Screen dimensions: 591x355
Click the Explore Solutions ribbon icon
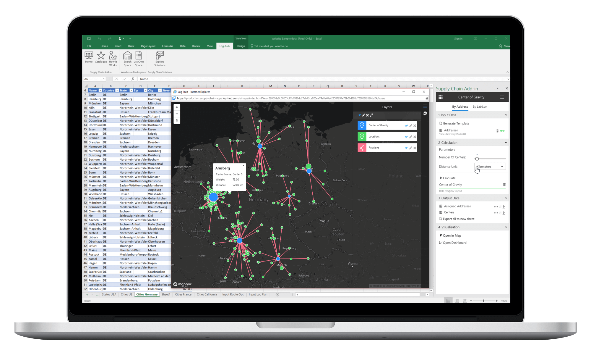[x=160, y=56]
